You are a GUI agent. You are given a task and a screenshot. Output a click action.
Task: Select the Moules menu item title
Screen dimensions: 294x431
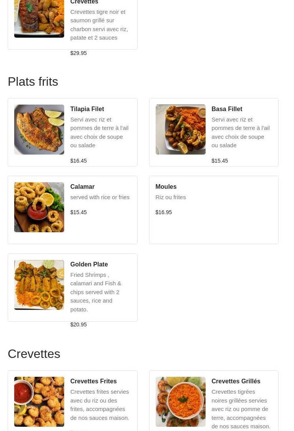[166, 187]
